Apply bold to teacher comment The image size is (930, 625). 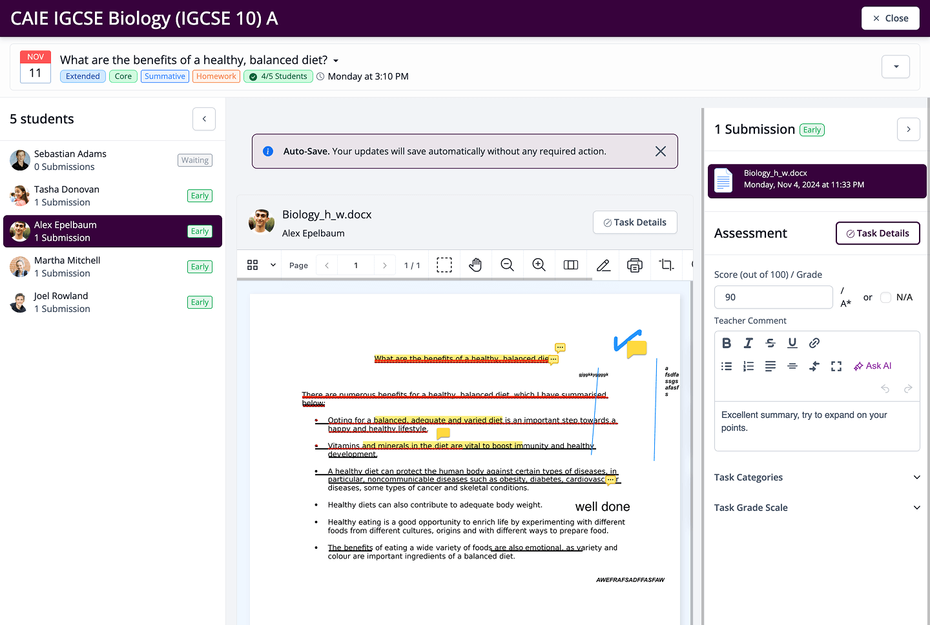coord(727,343)
